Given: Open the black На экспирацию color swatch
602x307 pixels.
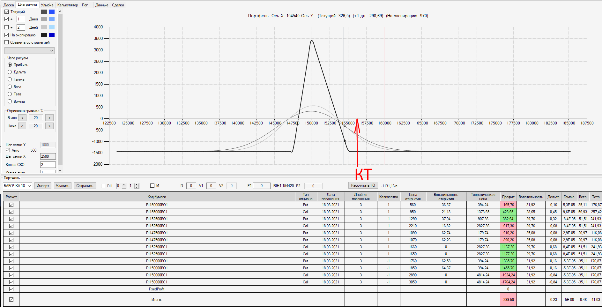Looking at the screenshot, I should tap(44, 35).
